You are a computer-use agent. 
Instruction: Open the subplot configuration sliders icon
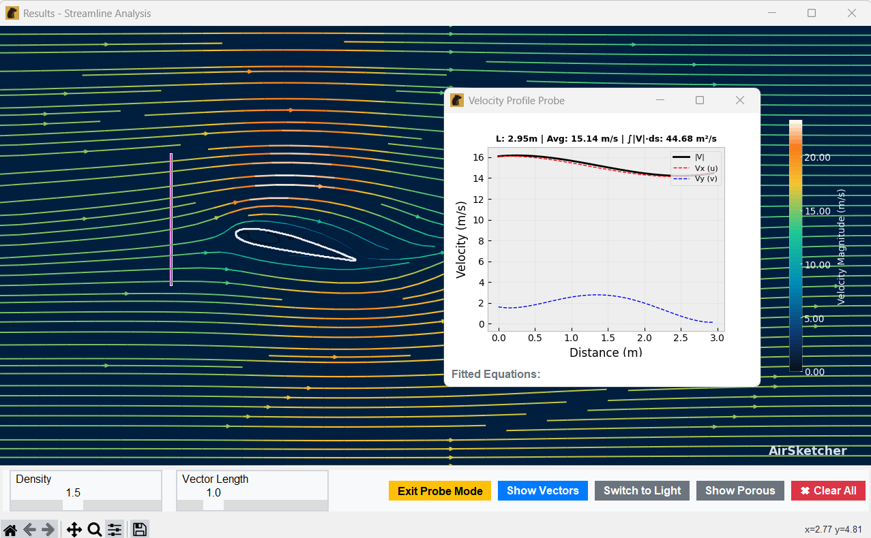114,528
